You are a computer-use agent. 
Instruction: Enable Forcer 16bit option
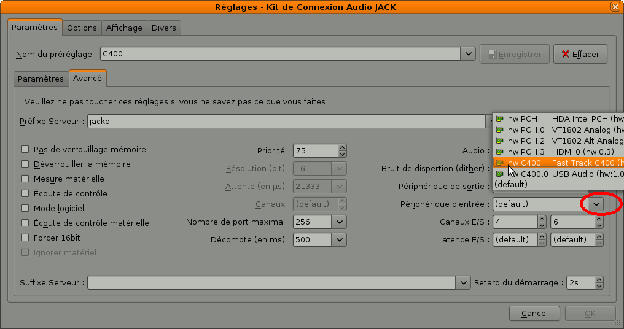click(x=25, y=238)
